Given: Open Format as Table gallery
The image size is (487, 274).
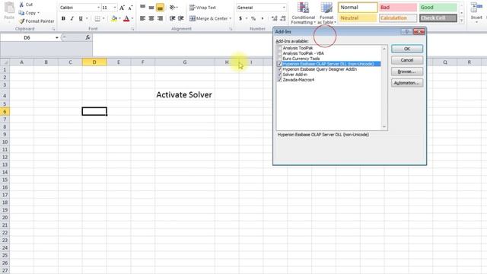Looking at the screenshot, I should (x=326, y=13).
